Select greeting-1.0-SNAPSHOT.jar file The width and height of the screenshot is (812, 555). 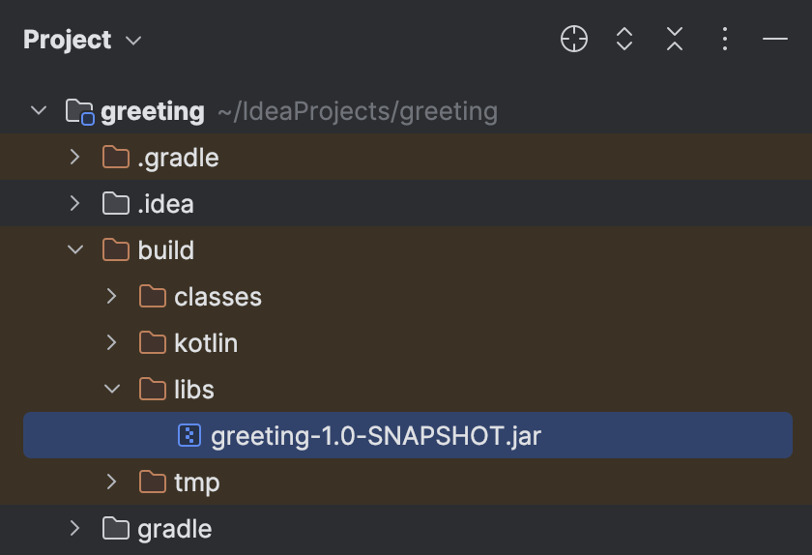[375, 436]
